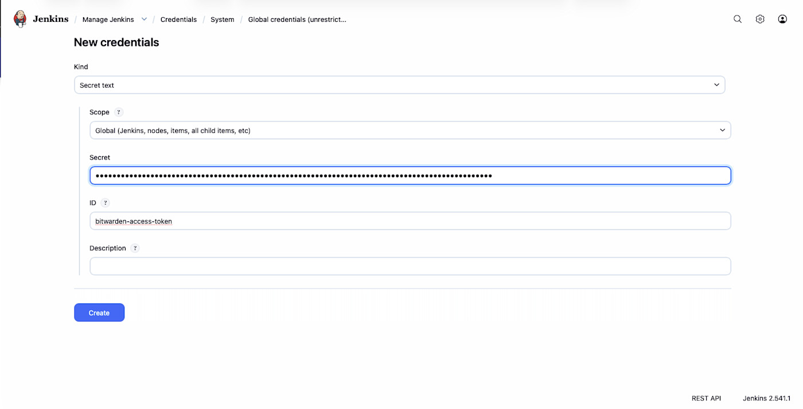
Task: Click the ID help question mark
Action: point(105,203)
